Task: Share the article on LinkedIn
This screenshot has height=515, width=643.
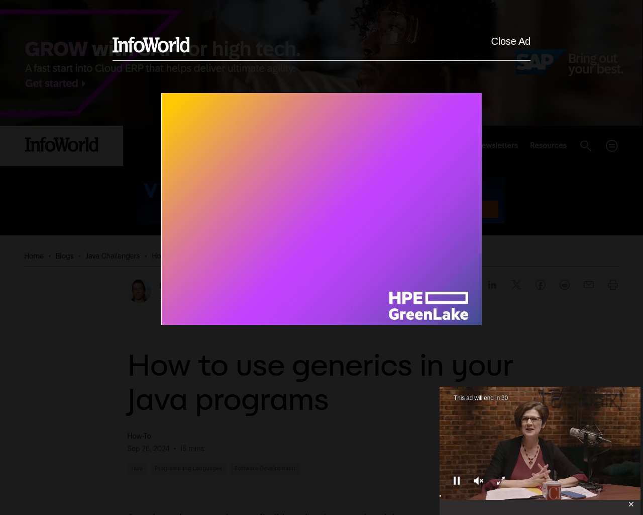Action: pyautogui.click(x=492, y=285)
